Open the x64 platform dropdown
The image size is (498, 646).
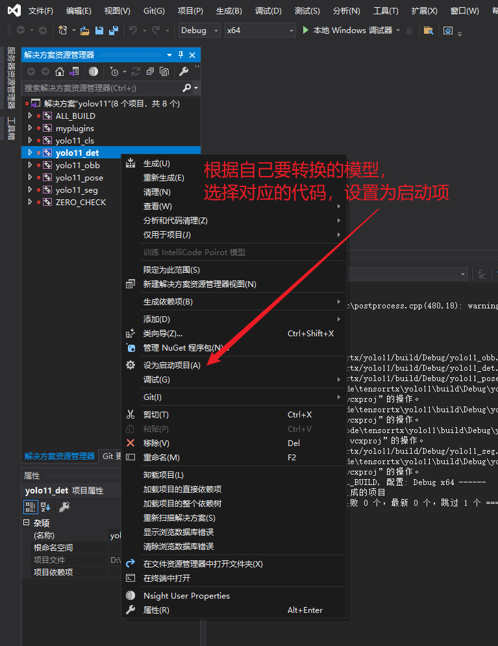(260, 30)
